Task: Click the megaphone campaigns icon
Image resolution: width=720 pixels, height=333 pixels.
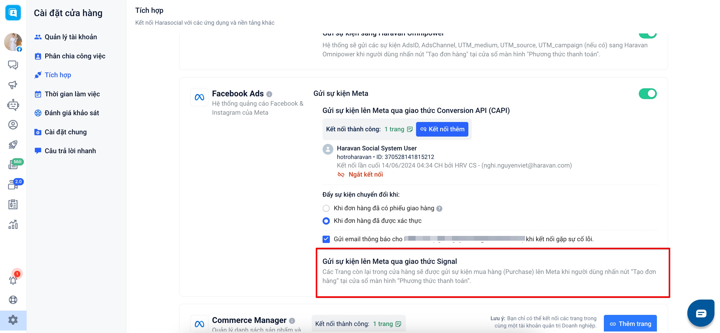Action: [13, 85]
